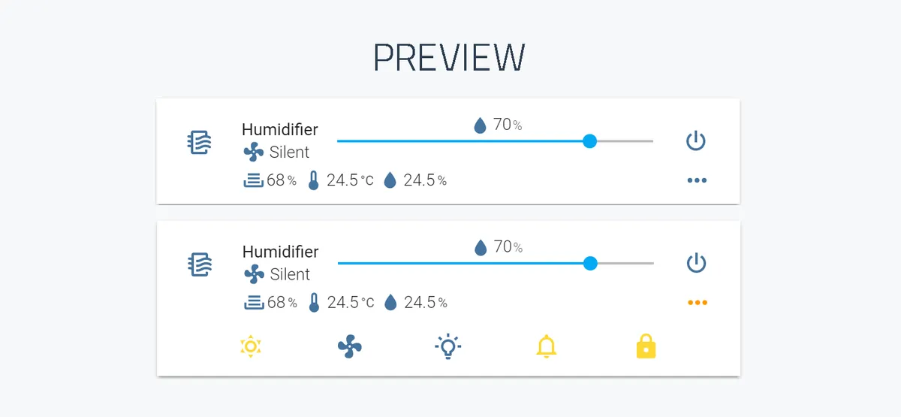Viewport: 901px width, 417px height.
Task: Click the 24.5% humidity indicator on bottom card
Action: coord(416,303)
